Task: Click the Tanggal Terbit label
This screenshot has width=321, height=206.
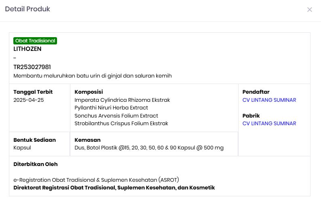Action: coord(33,92)
